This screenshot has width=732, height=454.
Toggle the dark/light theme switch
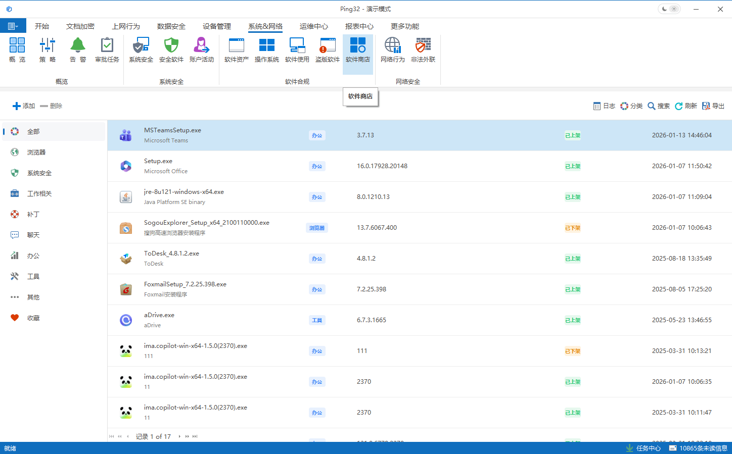(x=669, y=9)
